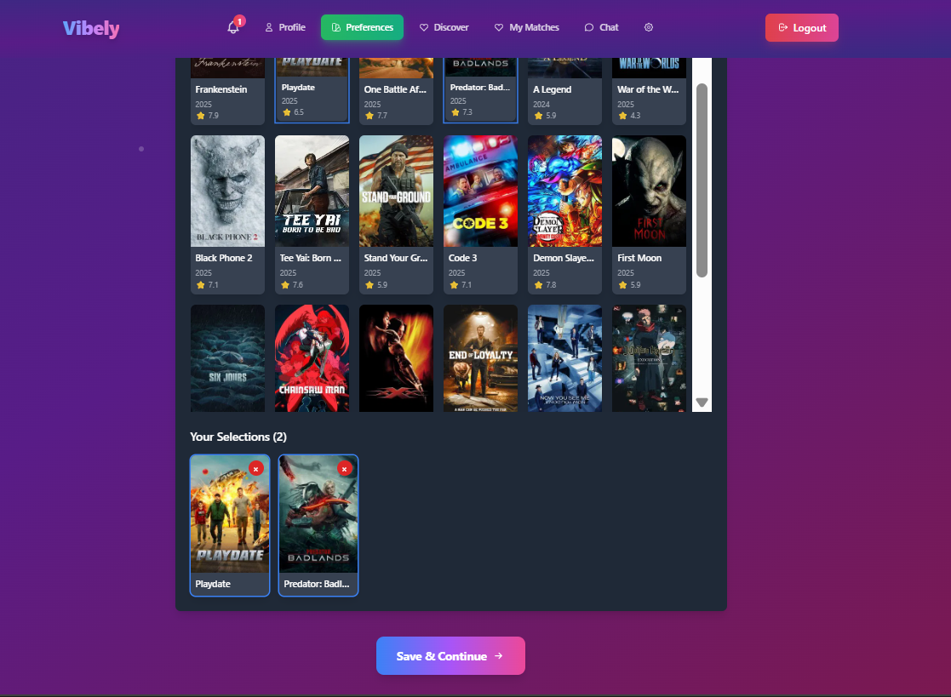This screenshot has height=697, width=951.
Task: Deselect Predator: Bad... card in the grid
Action: point(480,89)
